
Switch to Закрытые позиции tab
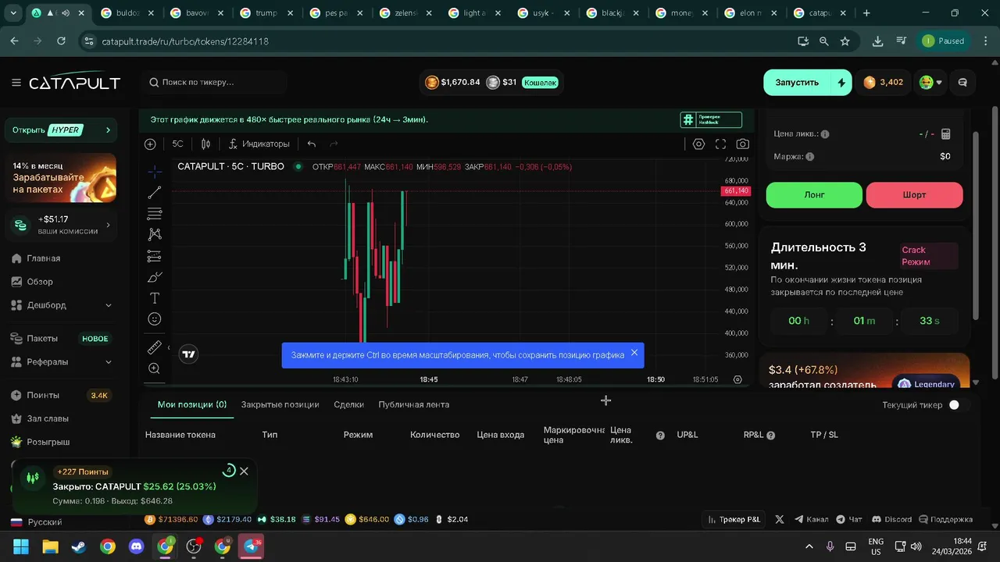[280, 404]
